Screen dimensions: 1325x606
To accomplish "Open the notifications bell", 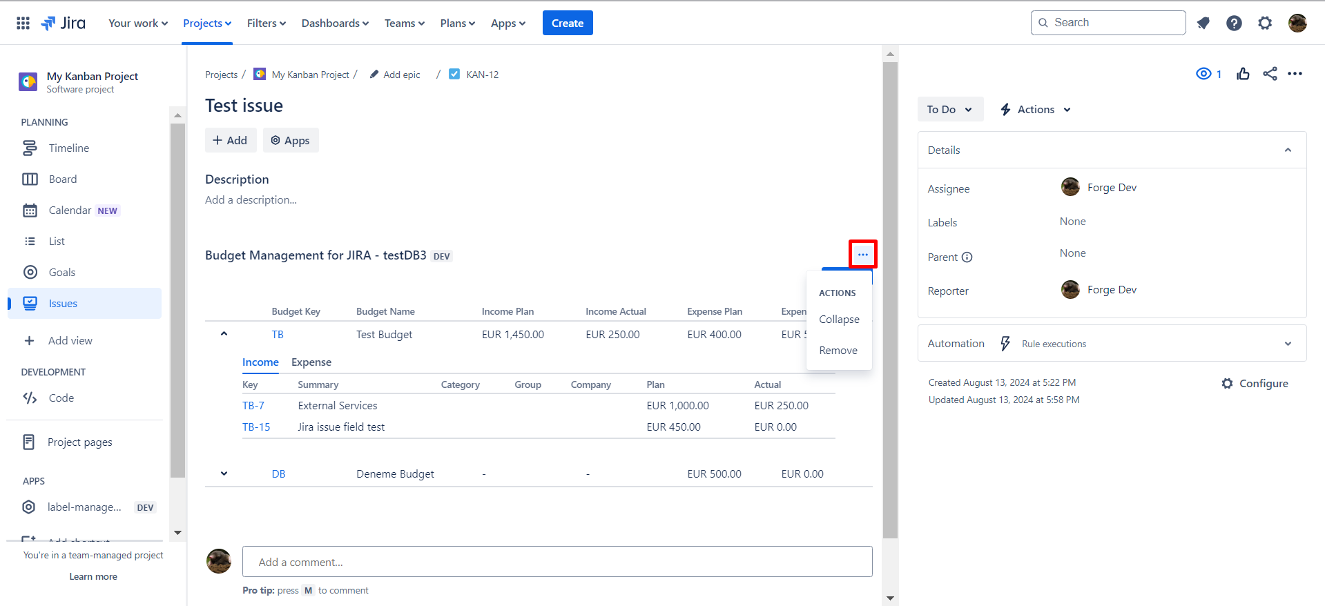I will point(1203,23).
